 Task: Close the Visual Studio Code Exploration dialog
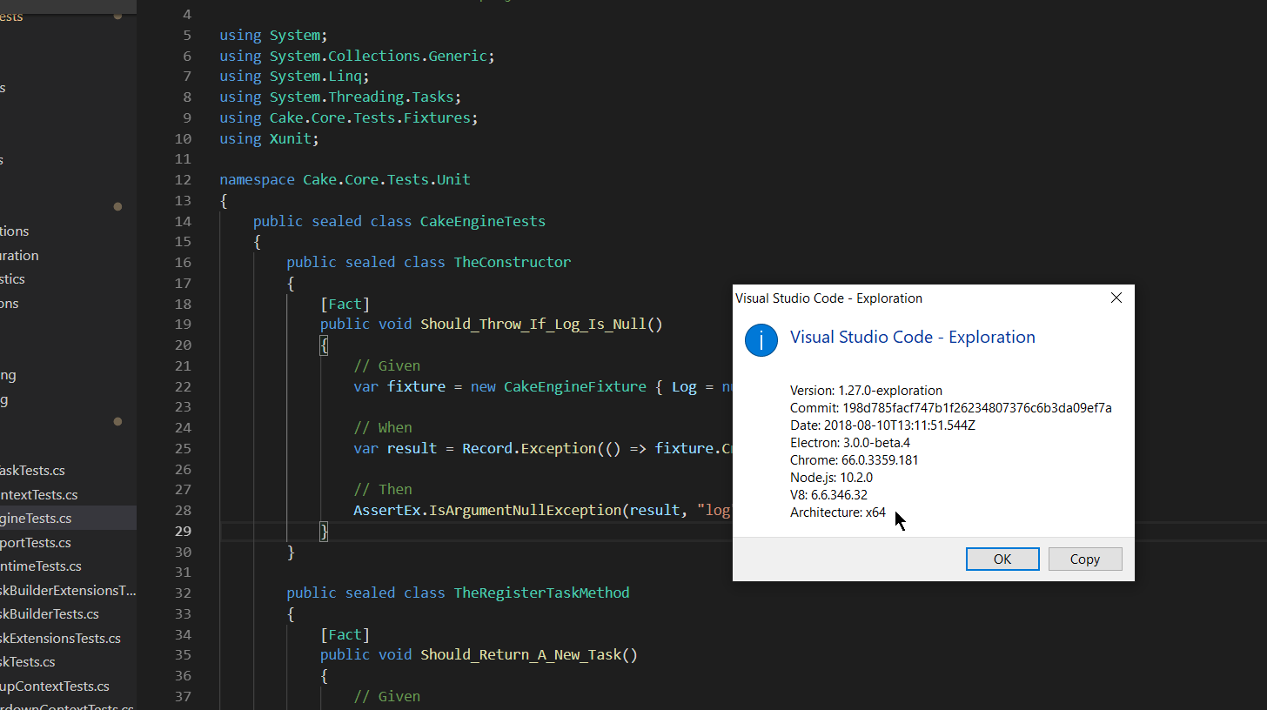(1116, 298)
